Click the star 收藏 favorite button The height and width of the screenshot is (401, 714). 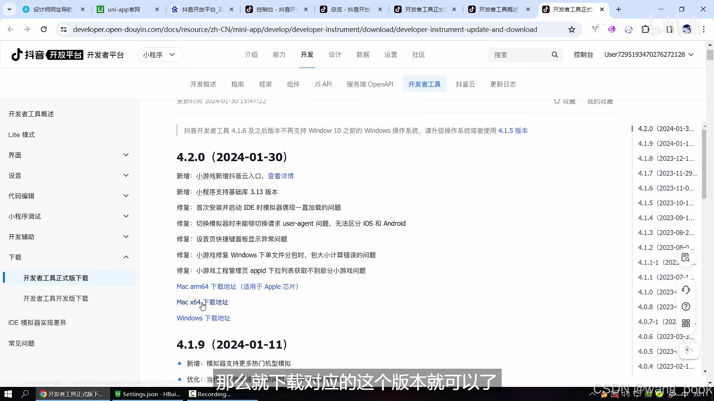click(x=565, y=101)
